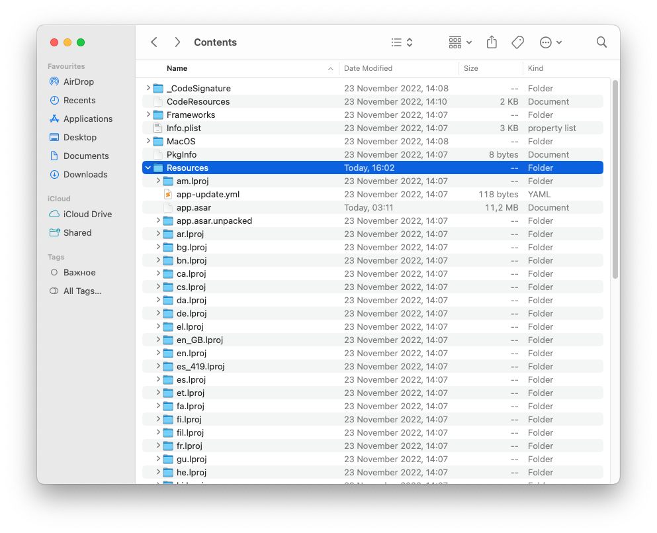
Task: Collapse the Resources folder
Action: [148, 168]
